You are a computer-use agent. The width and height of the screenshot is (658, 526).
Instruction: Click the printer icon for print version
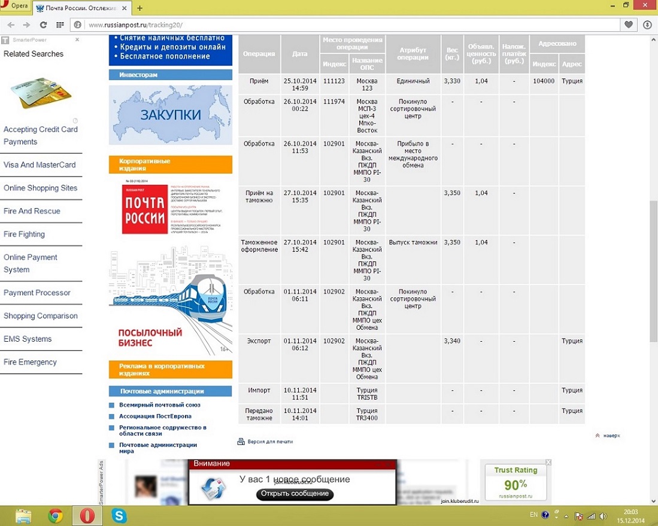click(241, 442)
